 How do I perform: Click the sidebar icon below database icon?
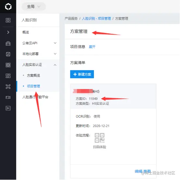pos(8,65)
